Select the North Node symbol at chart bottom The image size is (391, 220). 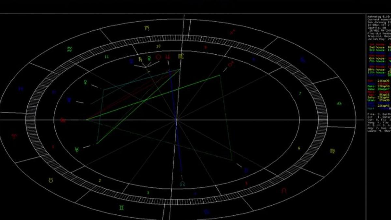(182, 184)
